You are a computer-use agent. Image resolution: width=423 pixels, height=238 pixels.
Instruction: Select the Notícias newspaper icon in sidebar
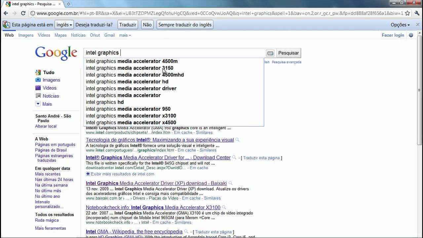pos(38,96)
